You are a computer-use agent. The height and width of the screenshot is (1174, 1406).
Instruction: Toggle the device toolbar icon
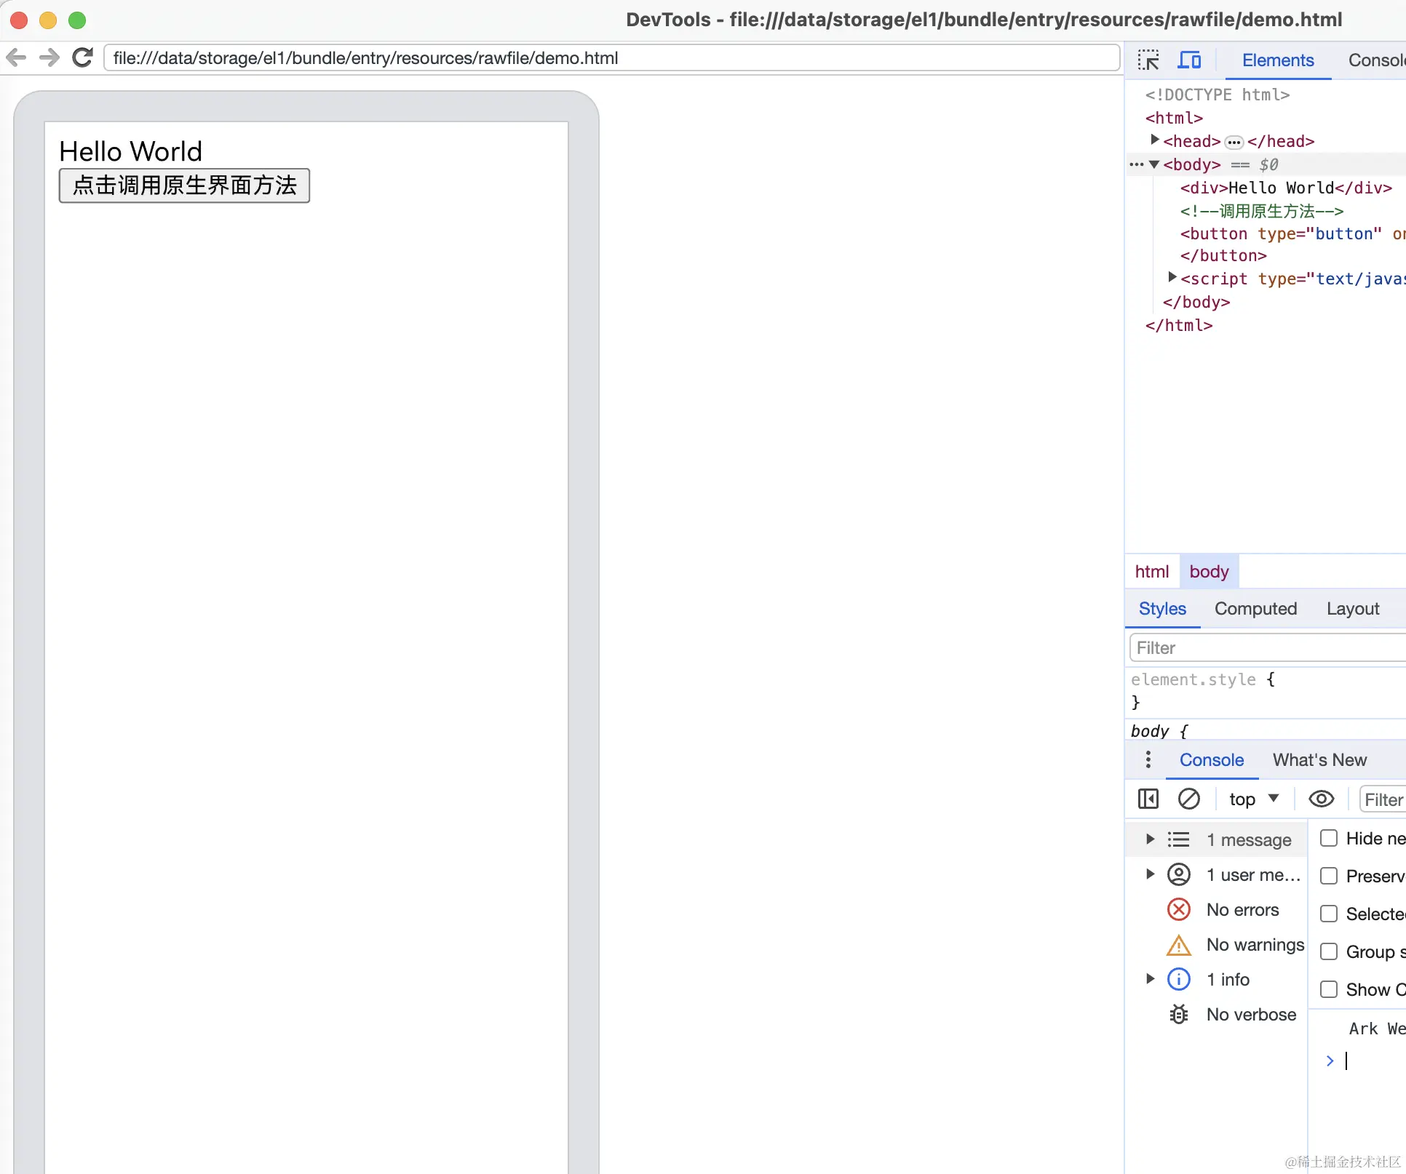point(1189,60)
